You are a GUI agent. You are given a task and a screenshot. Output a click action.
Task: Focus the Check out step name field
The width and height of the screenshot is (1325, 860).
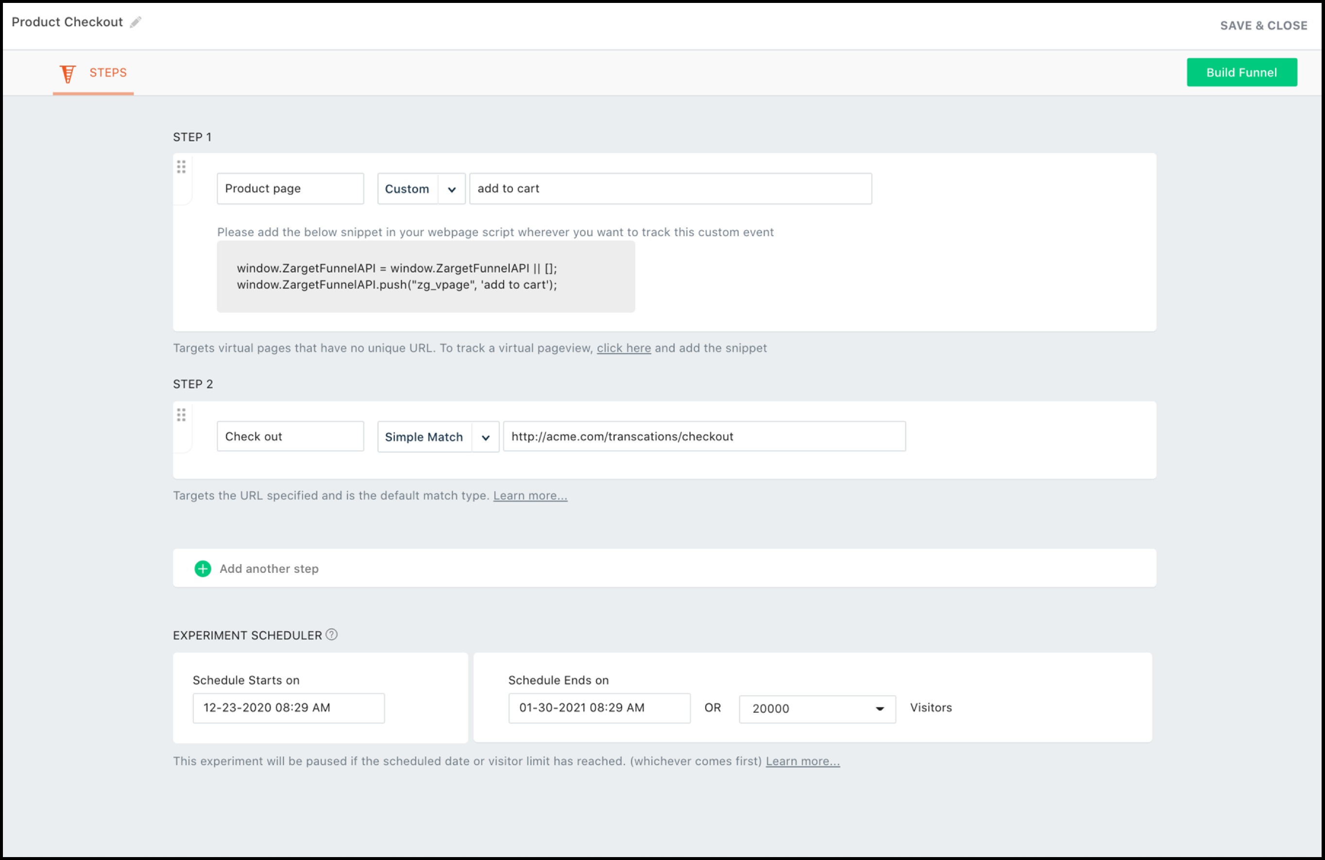(290, 437)
